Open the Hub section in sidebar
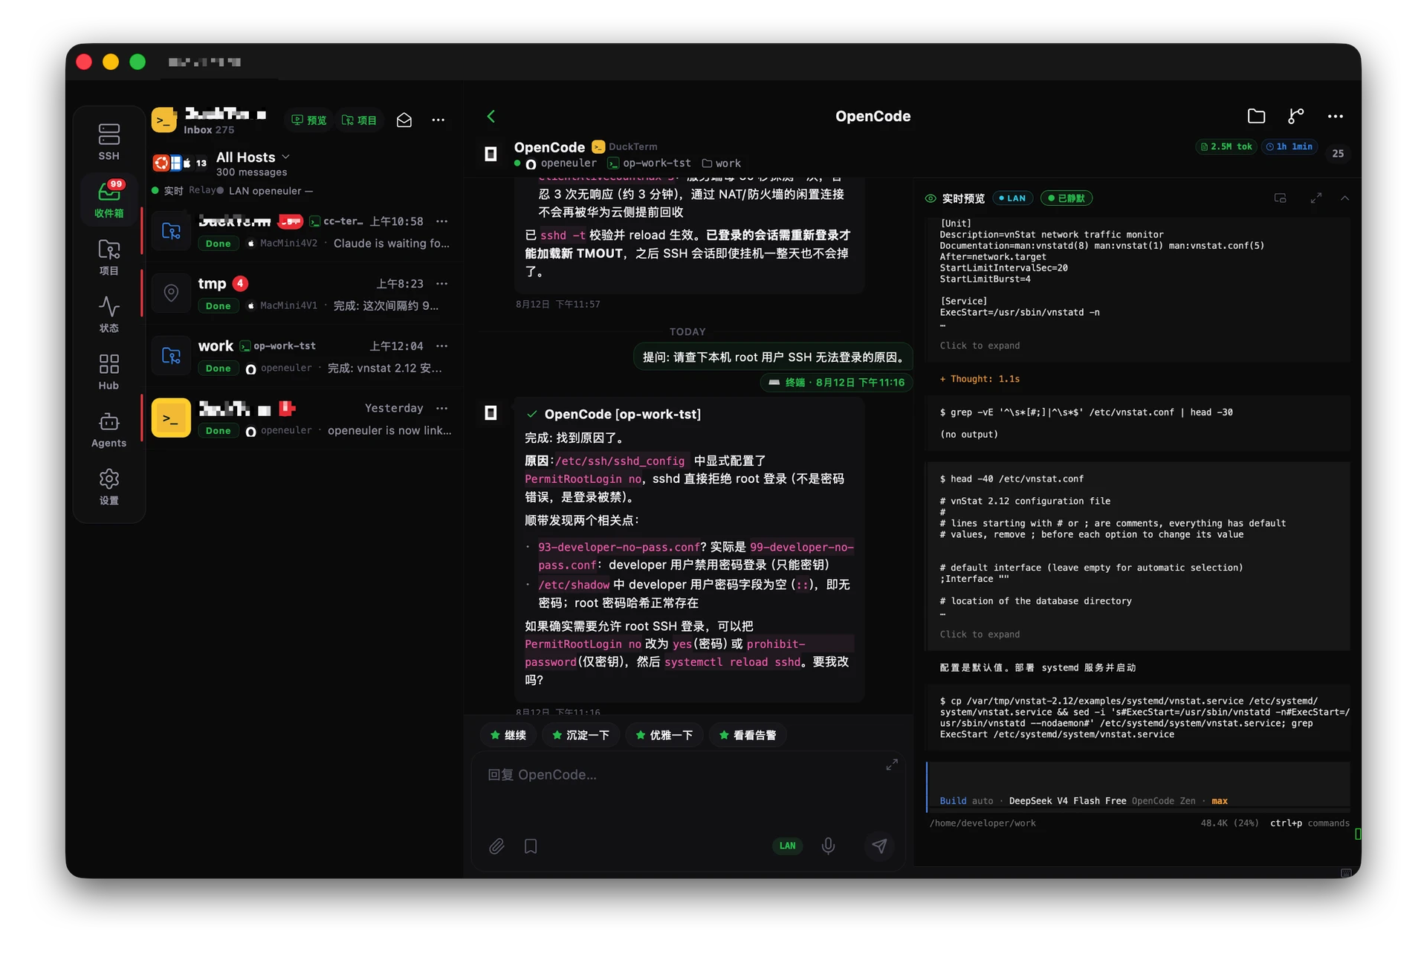1427x966 pixels. click(x=109, y=372)
